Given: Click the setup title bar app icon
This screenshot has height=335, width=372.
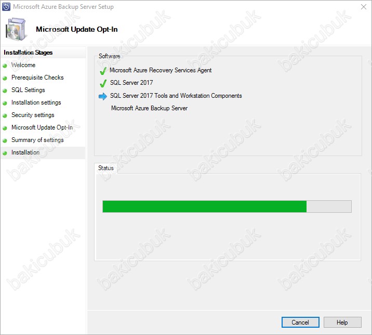Looking at the screenshot, I should tap(6, 7).
